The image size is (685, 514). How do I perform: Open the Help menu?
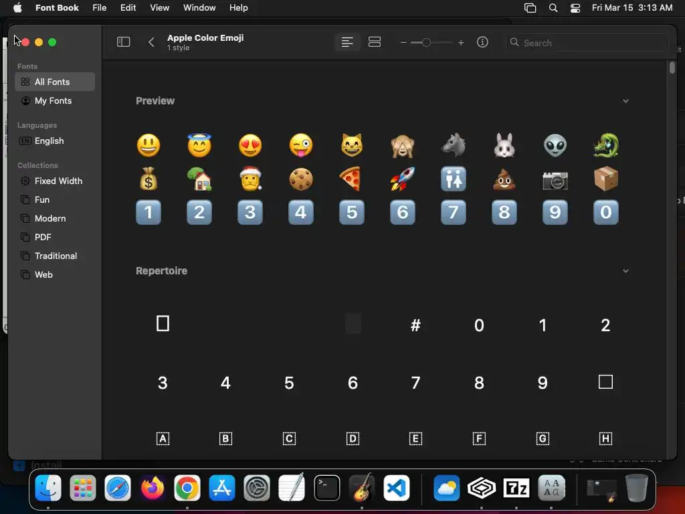(x=239, y=7)
